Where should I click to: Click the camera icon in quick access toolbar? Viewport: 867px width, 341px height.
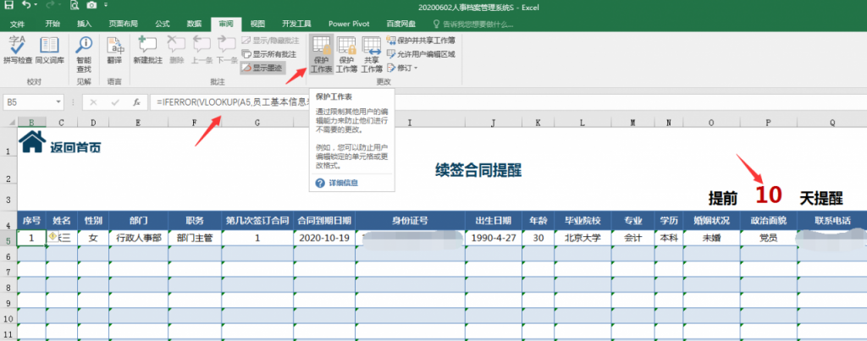point(91,6)
